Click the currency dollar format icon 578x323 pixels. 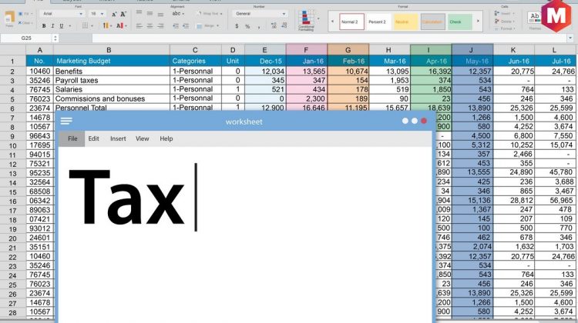[x=237, y=26]
